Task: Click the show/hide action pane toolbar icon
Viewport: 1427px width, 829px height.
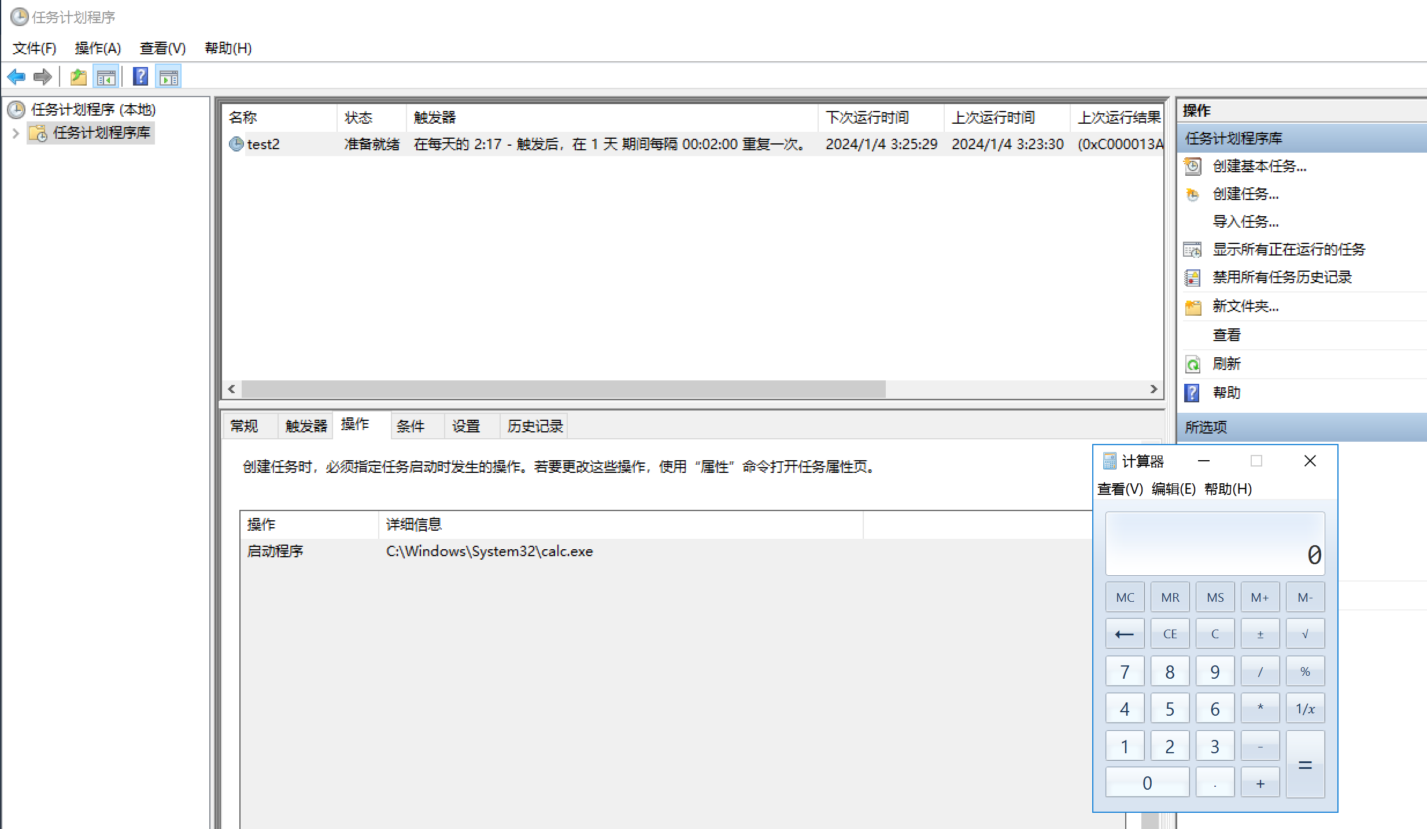Action: pyautogui.click(x=169, y=76)
